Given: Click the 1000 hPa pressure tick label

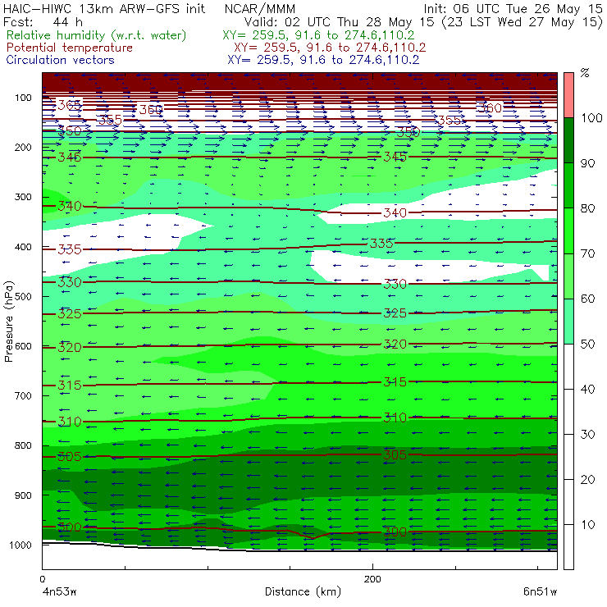Looking at the screenshot, I should click(x=21, y=545).
